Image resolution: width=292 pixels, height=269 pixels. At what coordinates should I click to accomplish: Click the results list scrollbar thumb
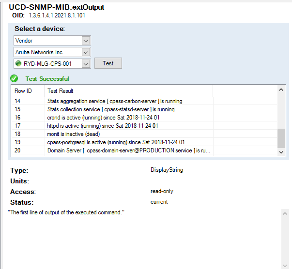coord(281,138)
